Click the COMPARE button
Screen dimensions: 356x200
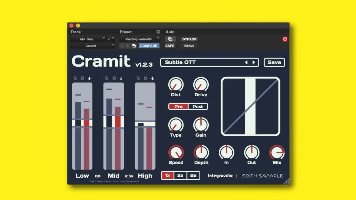coord(149,46)
